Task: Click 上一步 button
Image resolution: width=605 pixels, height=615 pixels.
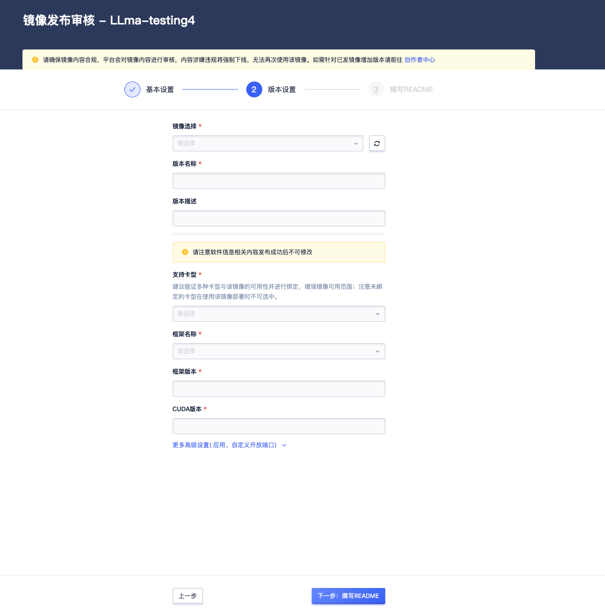Action: pos(188,596)
